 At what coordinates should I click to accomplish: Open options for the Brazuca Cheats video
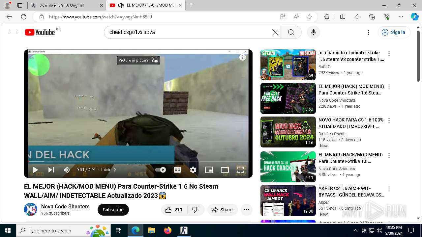(x=389, y=120)
